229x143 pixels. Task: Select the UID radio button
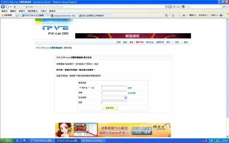click(90, 88)
